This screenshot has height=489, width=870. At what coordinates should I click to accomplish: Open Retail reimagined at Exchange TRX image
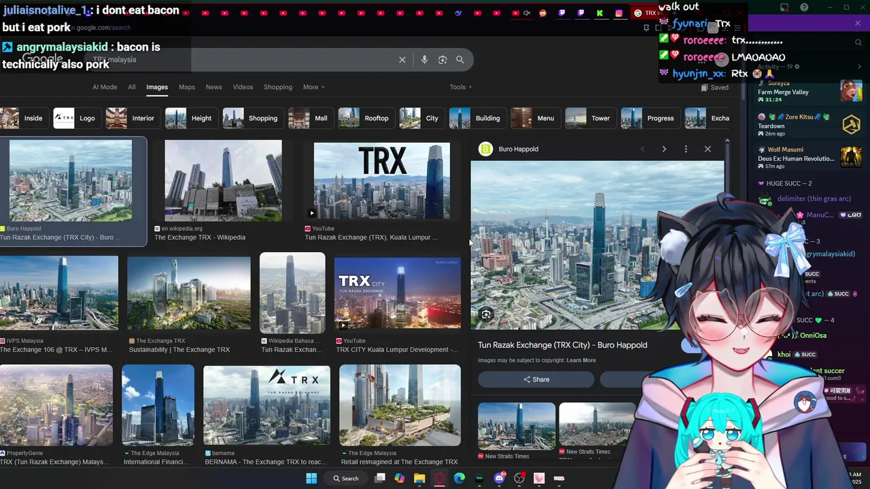click(400, 405)
